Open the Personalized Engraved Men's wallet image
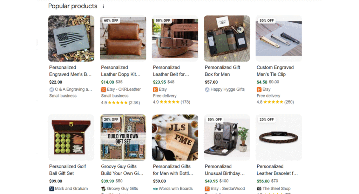The width and height of the screenshot is (359, 194). click(x=71, y=38)
